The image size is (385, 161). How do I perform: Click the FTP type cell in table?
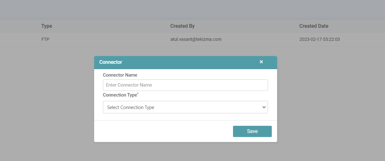coord(45,40)
